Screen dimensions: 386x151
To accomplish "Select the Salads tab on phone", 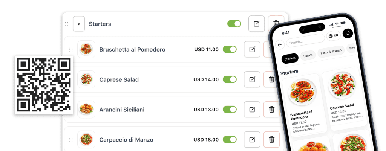I will click(308, 55).
